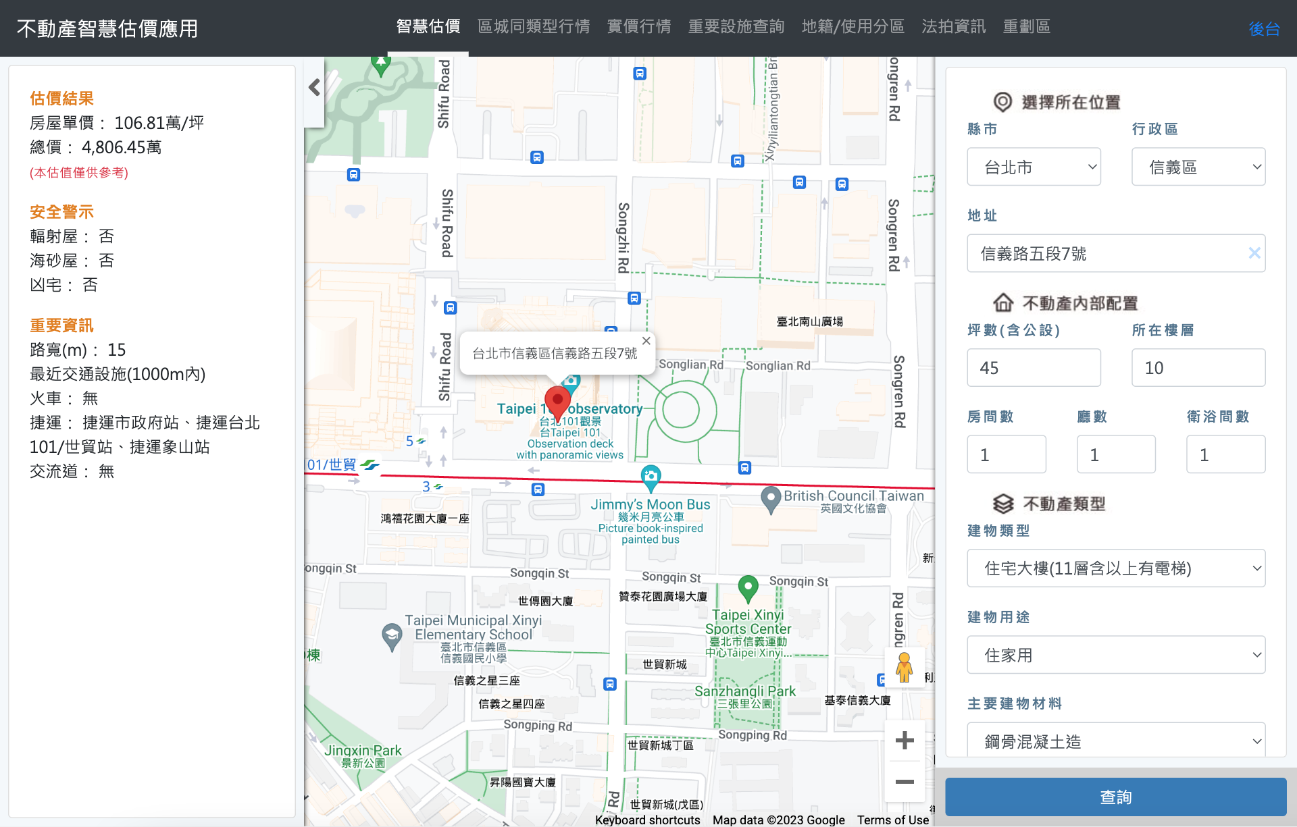
Task: Switch to 實價行情 tab
Action: tap(638, 27)
